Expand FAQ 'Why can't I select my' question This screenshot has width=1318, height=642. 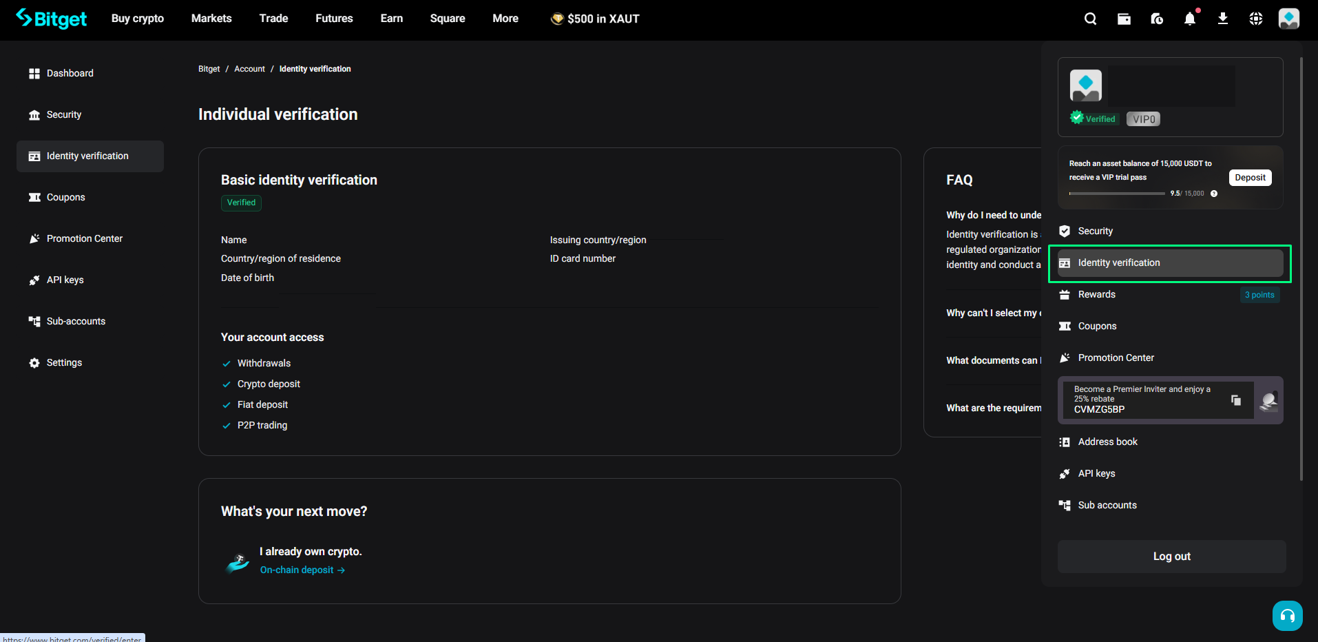[993, 313]
